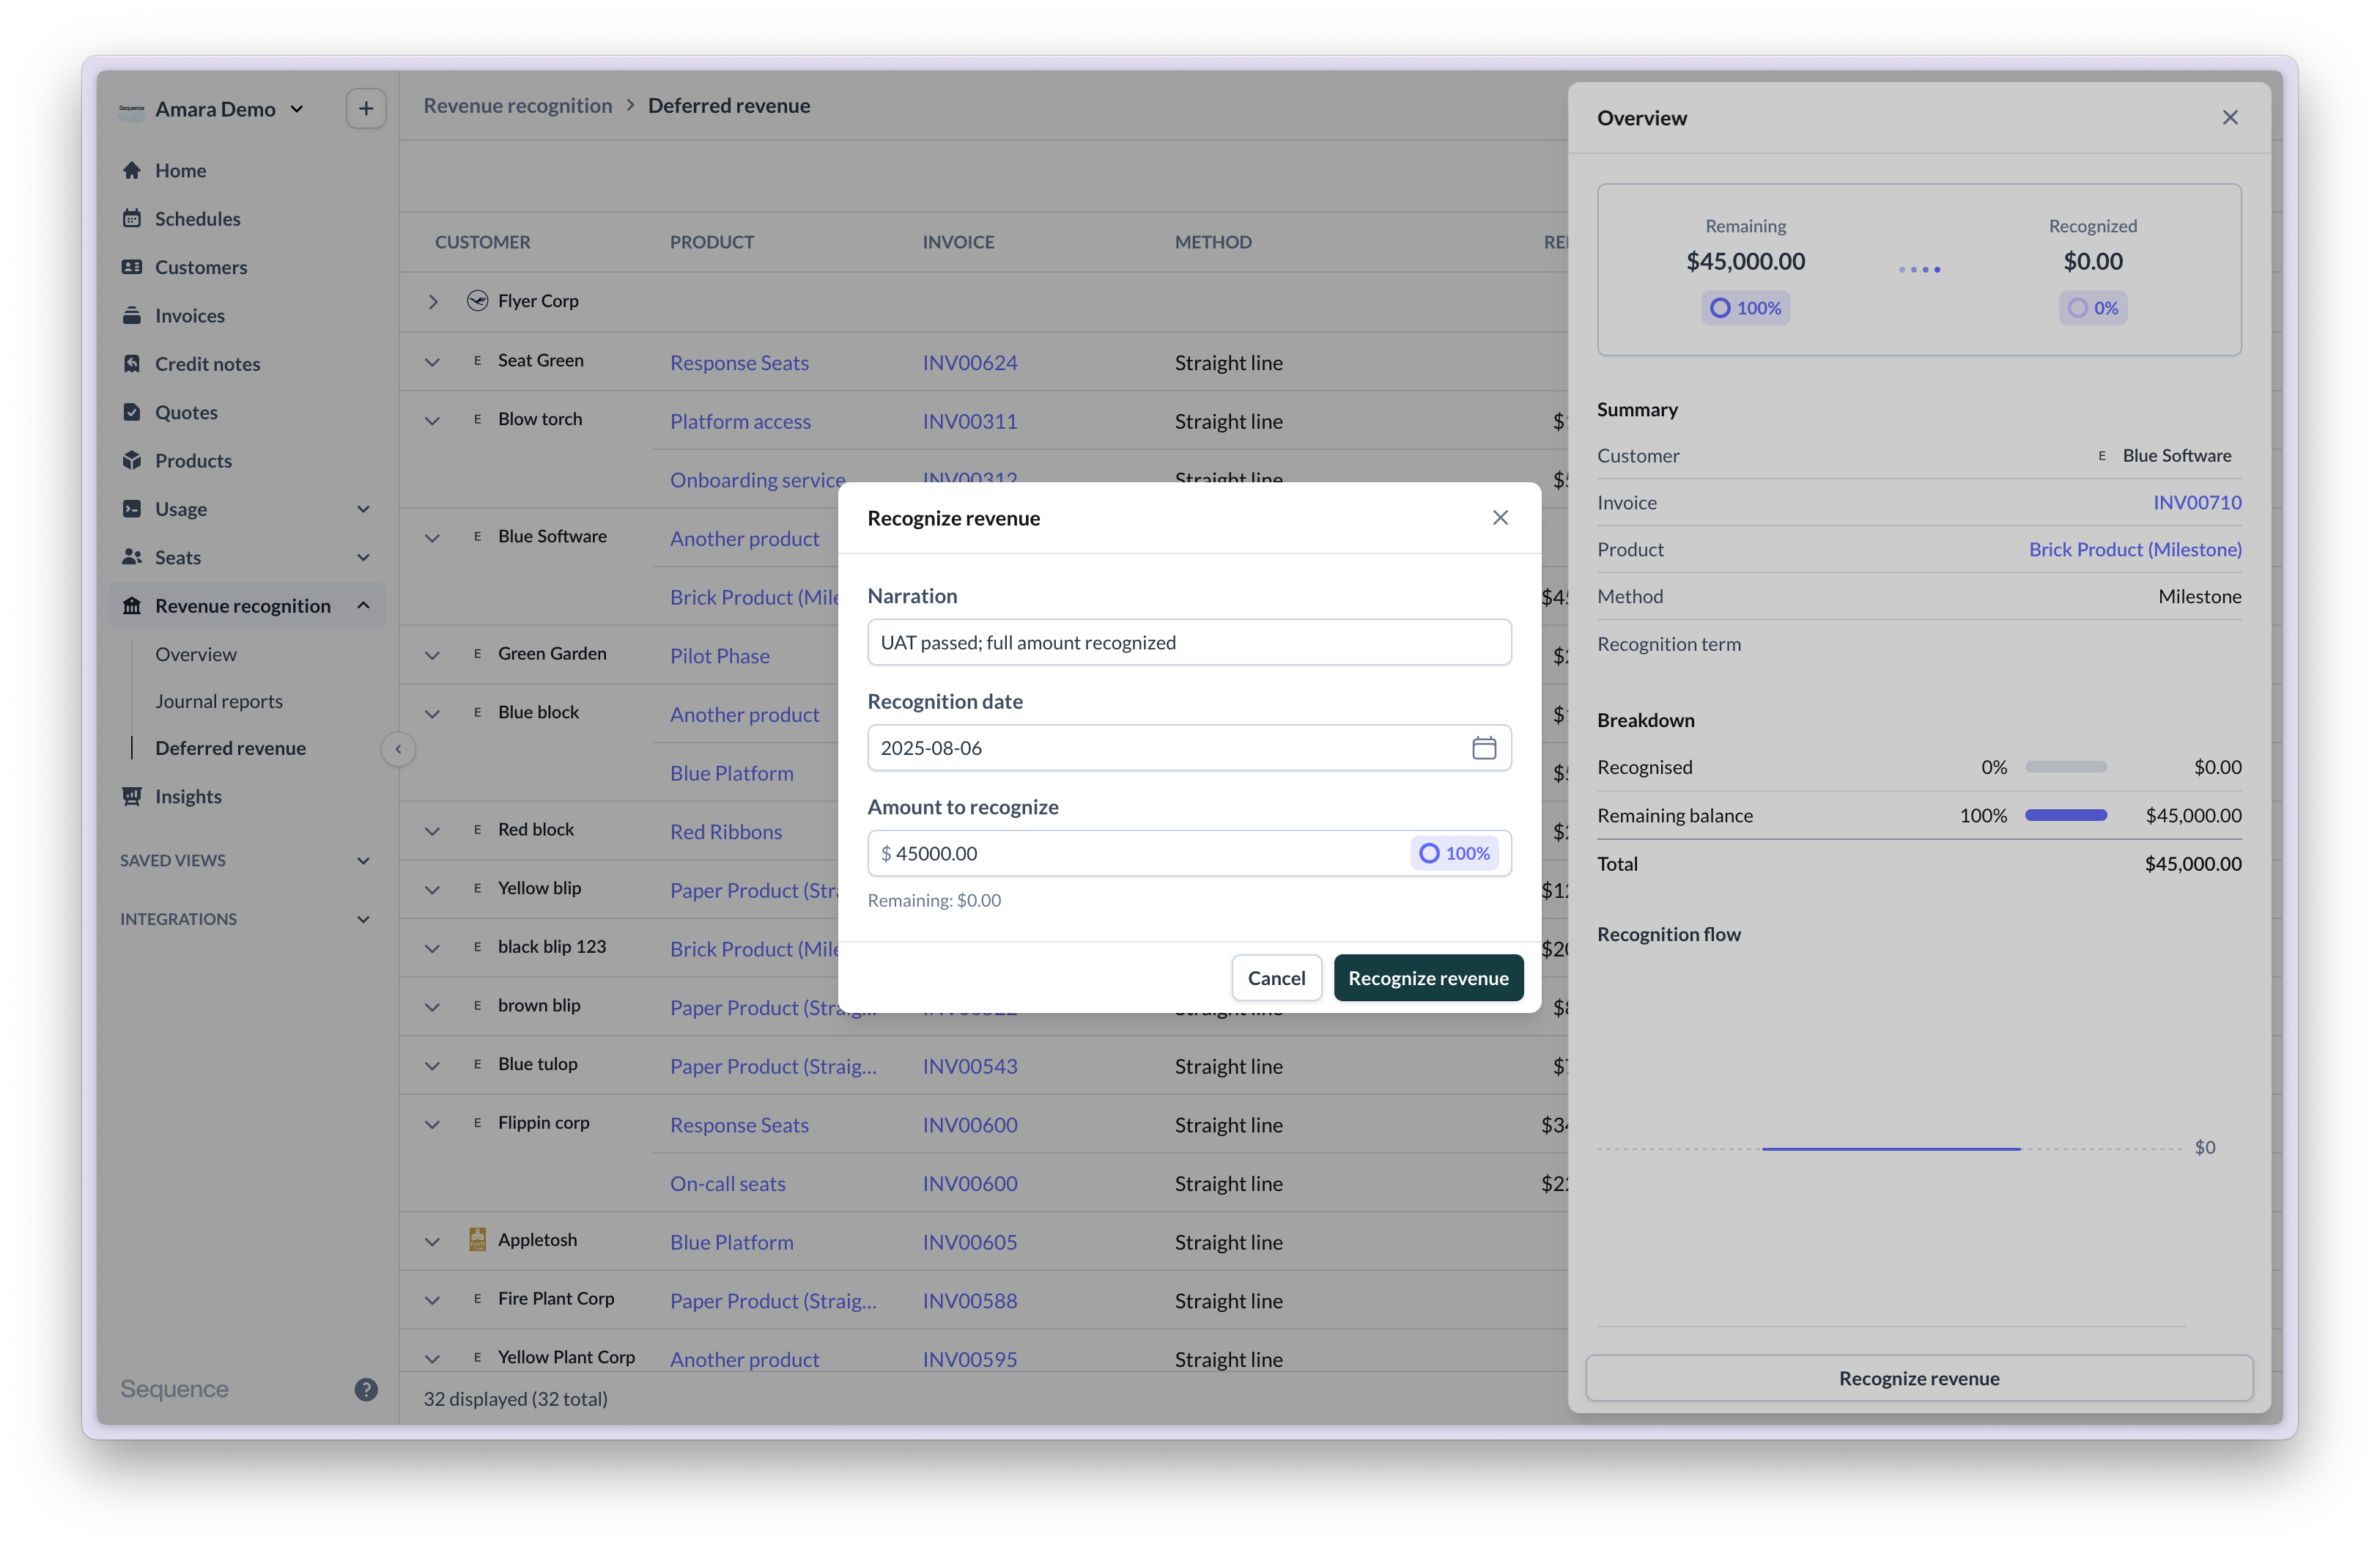Collapse the Flippin corp row
The image size is (2380, 1548).
pos(432,1125)
